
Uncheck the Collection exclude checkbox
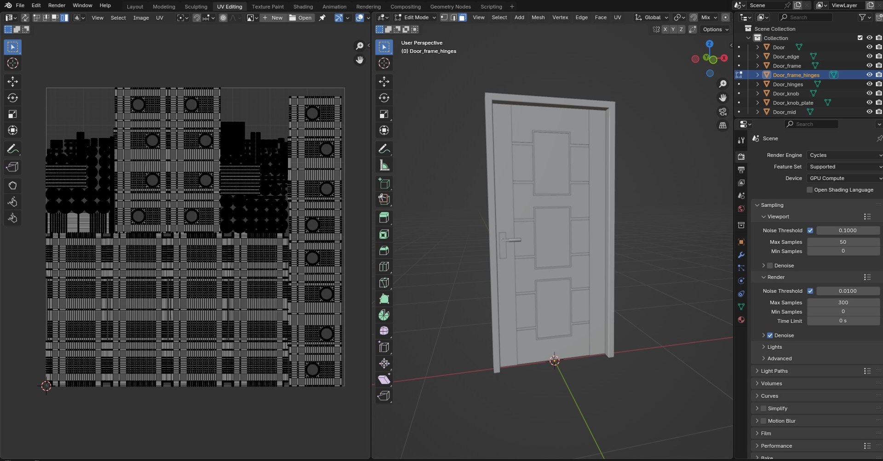click(x=860, y=38)
